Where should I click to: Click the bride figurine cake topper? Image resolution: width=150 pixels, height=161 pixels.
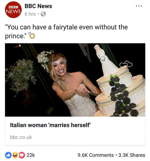(x=106, y=61)
